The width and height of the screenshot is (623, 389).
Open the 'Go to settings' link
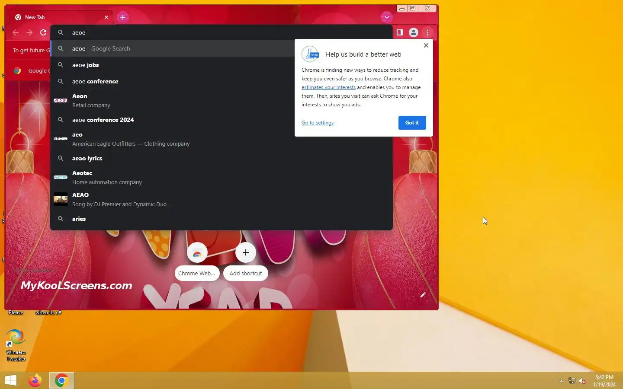(318, 123)
